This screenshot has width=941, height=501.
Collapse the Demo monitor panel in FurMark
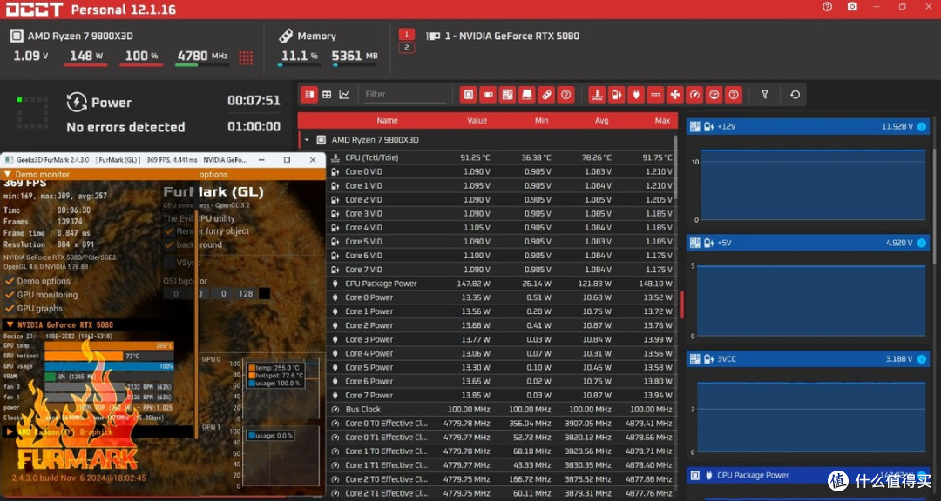click(8, 174)
